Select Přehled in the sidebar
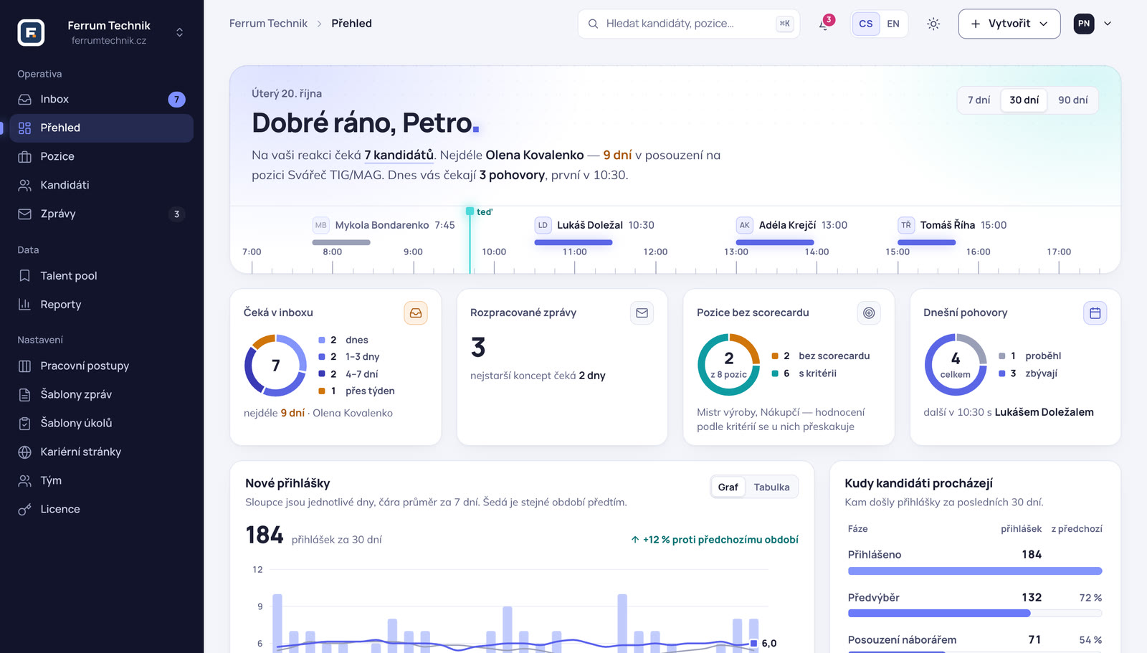The height and width of the screenshot is (653, 1147). coord(102,128)
